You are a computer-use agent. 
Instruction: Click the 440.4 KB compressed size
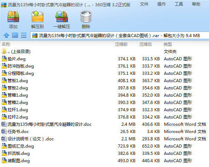click(151, 161)
